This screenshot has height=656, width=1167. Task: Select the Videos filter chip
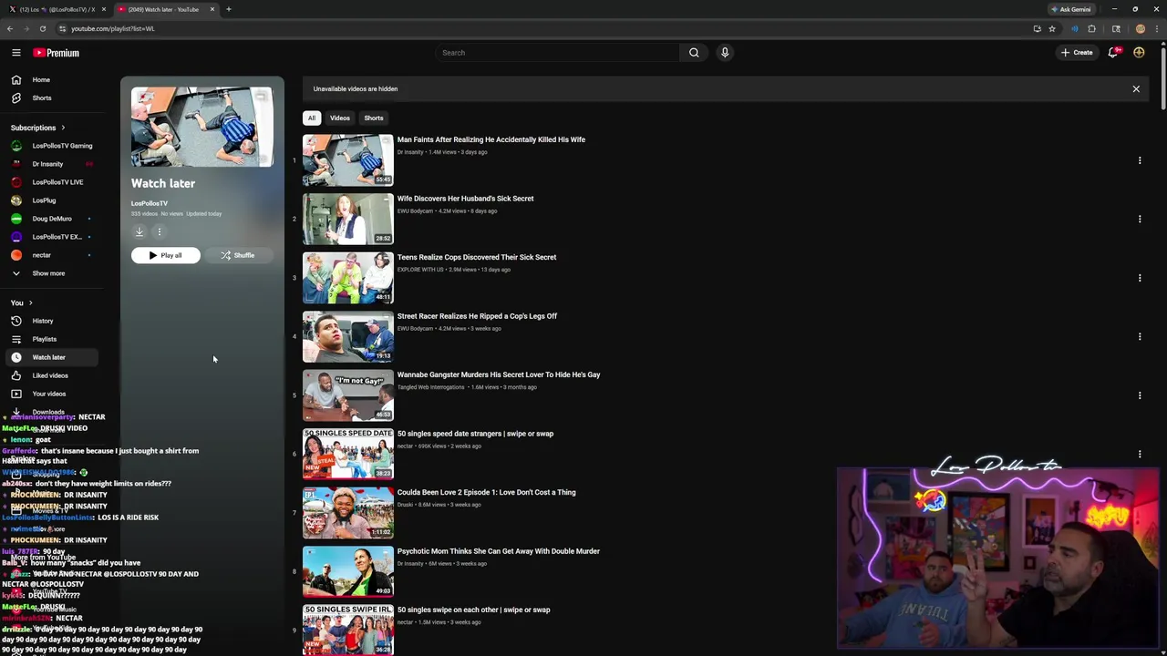pos(340,118)
